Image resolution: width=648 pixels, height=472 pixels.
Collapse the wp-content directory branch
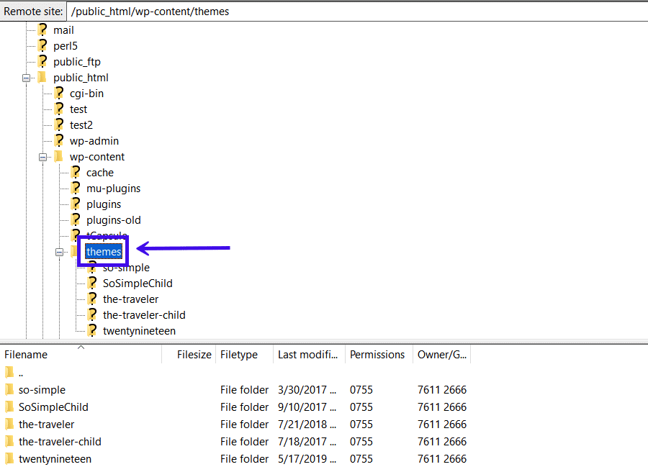tap(42, 156)
